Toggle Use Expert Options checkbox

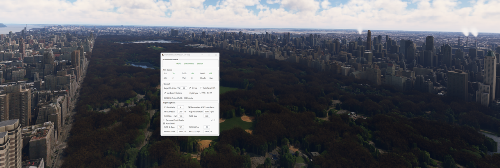pyautogui.click(x=165, y=93)
